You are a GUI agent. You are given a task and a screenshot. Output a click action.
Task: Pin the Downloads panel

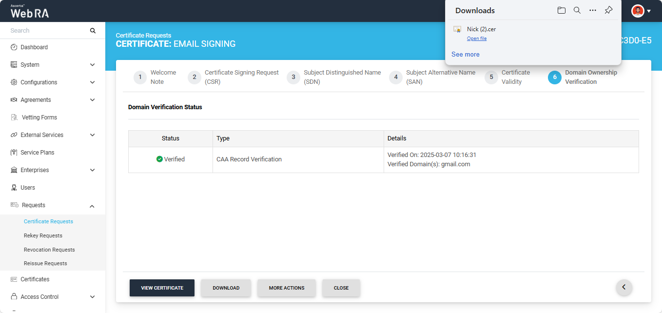[608, 10]
